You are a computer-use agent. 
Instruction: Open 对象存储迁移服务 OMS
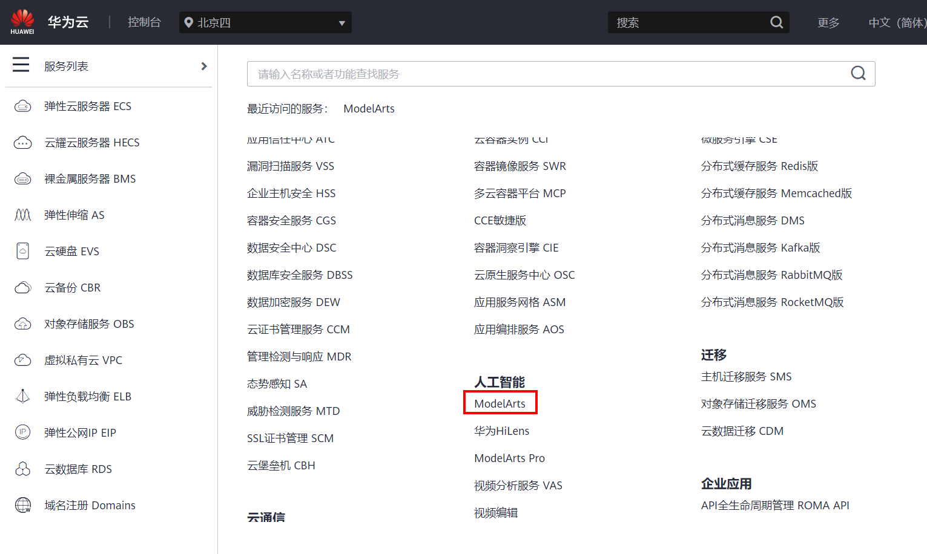[759, 403]
